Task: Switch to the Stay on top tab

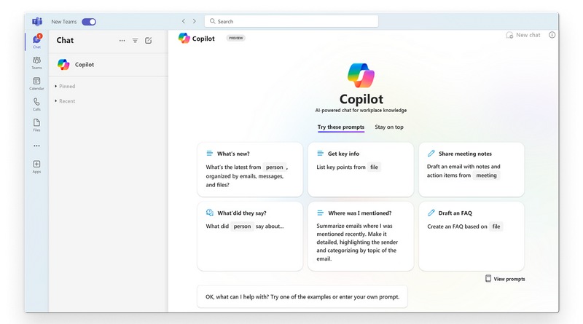Action: [x=389, y=127]
